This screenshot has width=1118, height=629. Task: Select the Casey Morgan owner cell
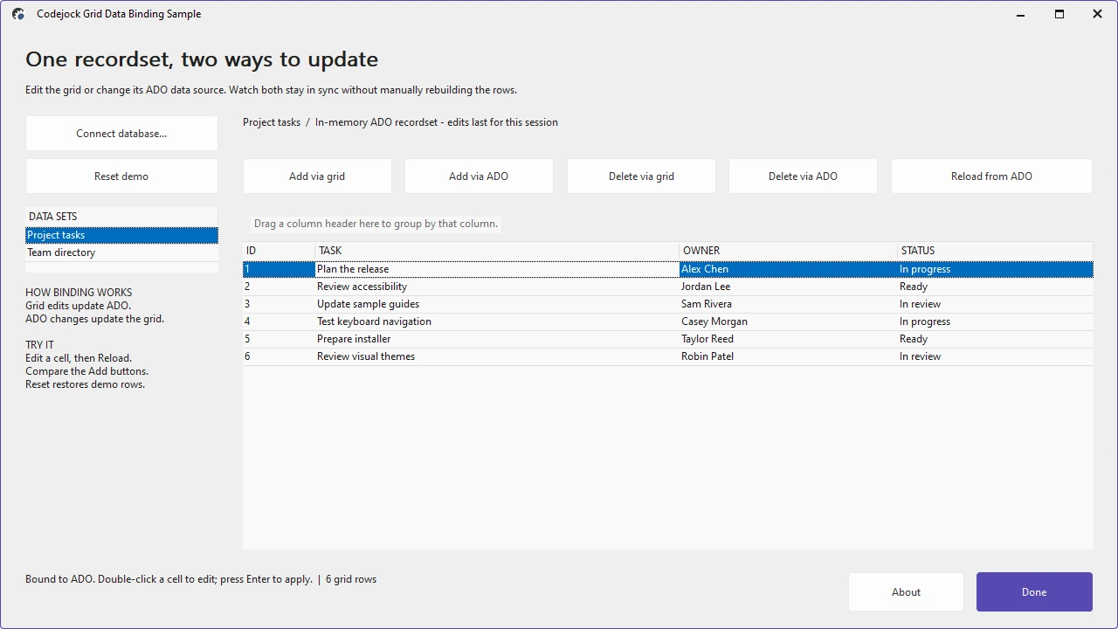point(788,321)
